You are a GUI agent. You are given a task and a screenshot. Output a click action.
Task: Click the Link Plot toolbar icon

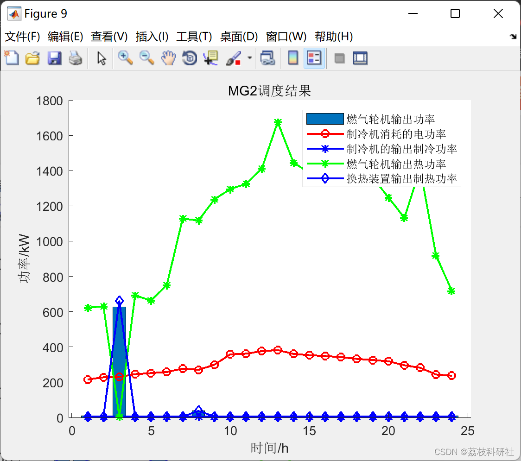(267, 58)
